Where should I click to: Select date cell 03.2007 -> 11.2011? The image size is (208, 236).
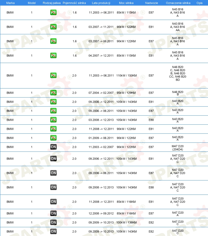pyautogui.click(x=101, y=27)
